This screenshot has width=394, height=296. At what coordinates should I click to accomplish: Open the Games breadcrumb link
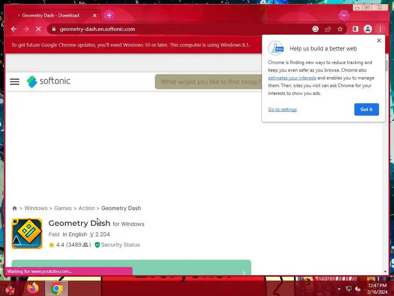coord(63,208)
